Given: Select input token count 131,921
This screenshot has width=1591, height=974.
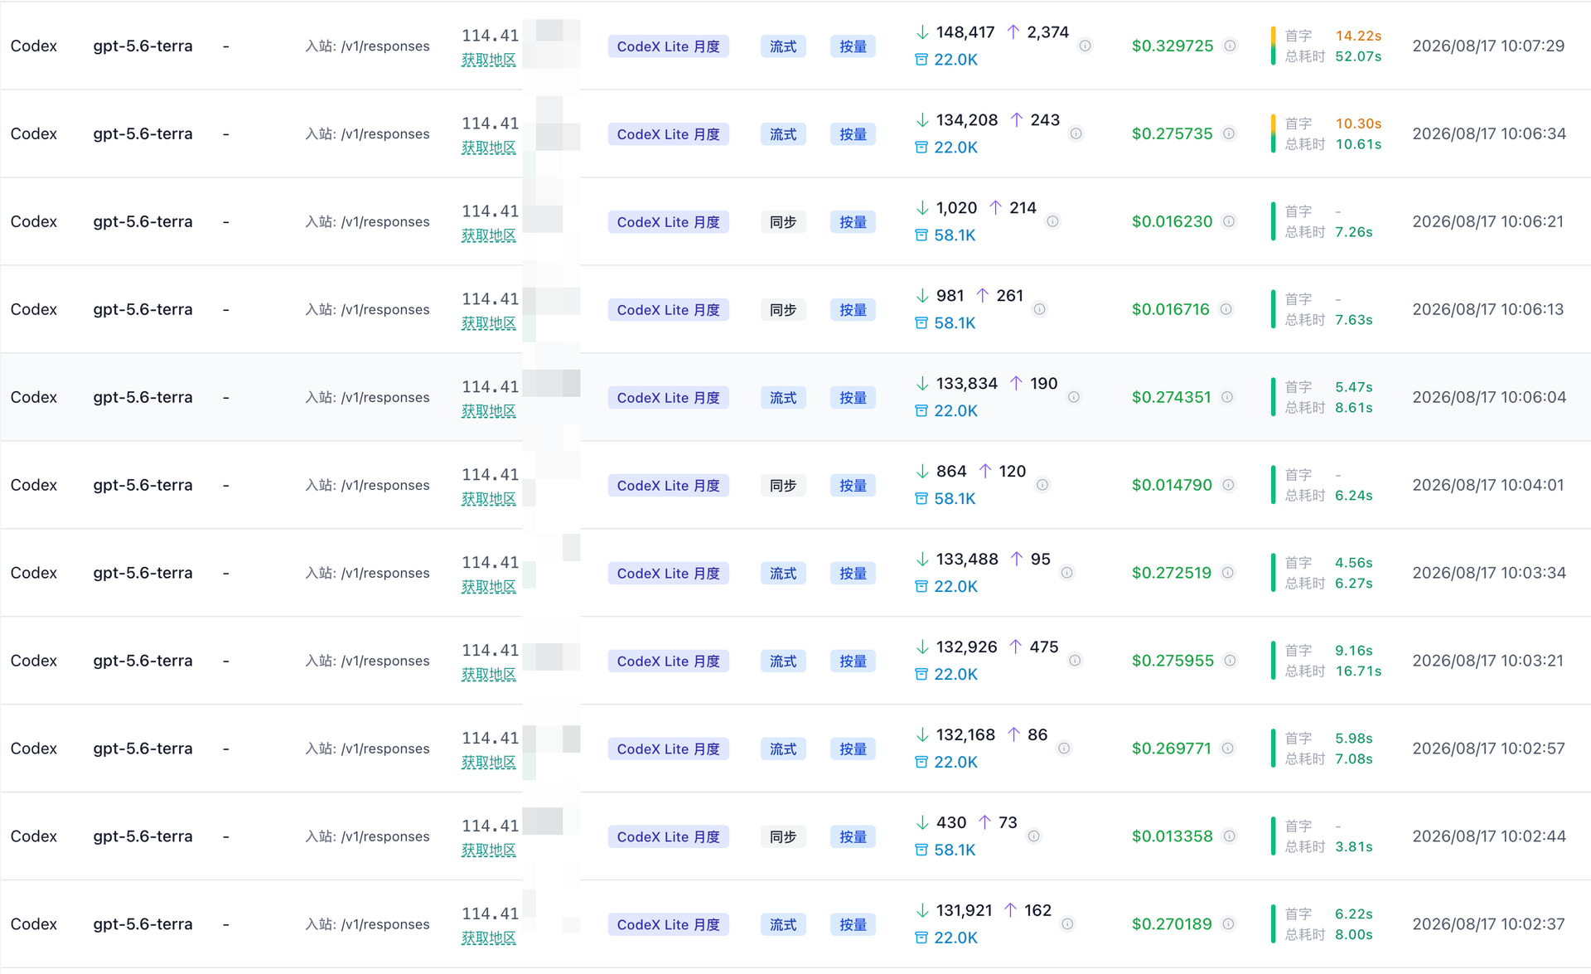Looking at the screenshot, I should [964, 911].
